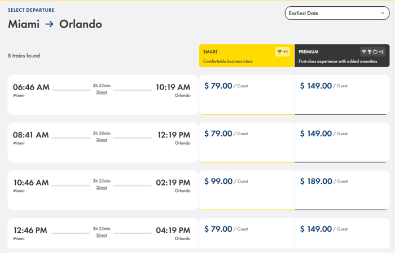
Task: Click Direct link on the 06:46 AM train
Action: (102, 92)
